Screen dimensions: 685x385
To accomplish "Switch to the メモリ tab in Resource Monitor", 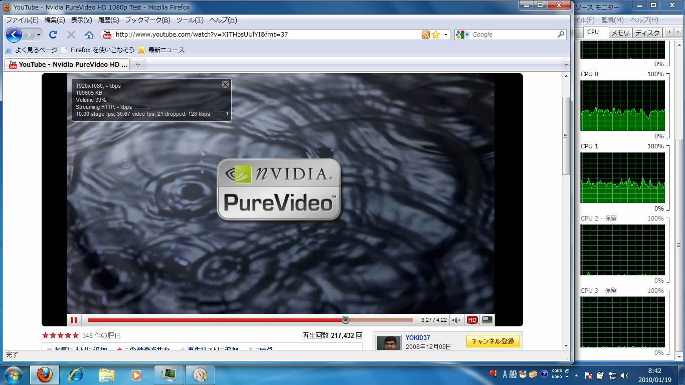I will point(620,33).
